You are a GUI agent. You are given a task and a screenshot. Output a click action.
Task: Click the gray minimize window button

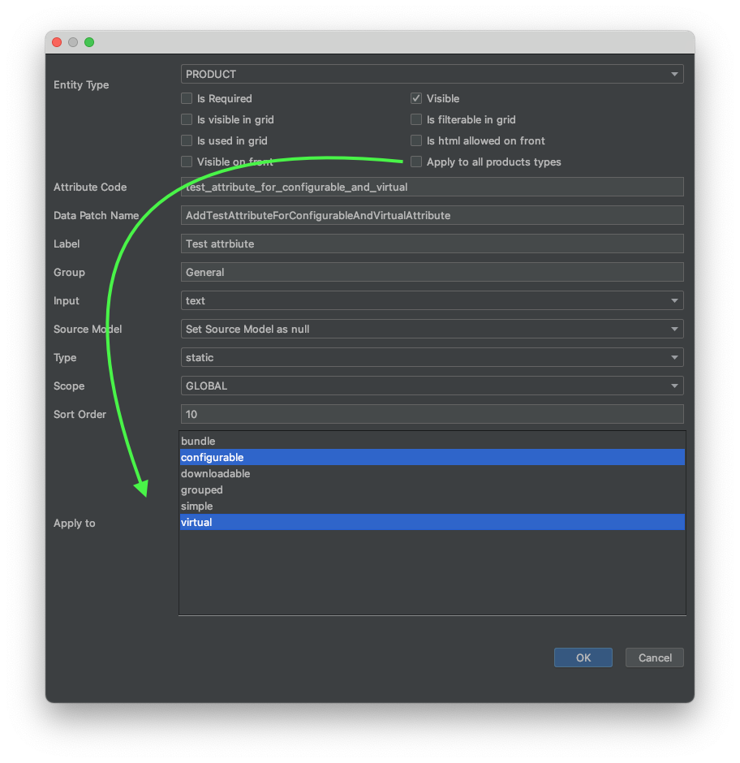click(73, 42)
